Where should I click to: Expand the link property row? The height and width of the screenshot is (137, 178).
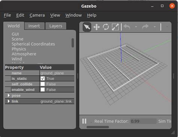tap(9, 101)
